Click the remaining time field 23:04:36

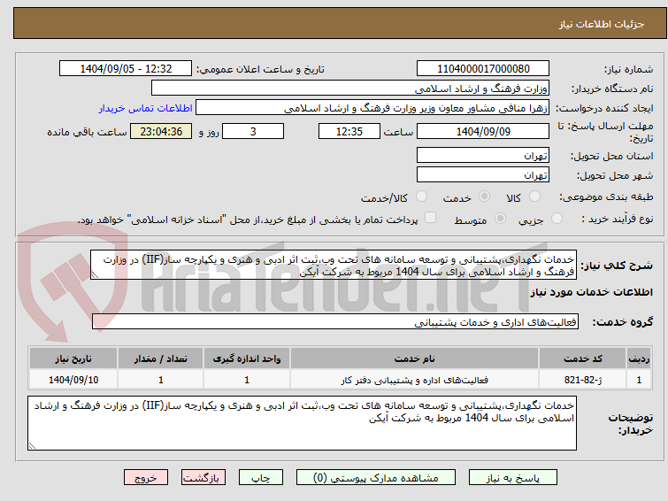161,131
